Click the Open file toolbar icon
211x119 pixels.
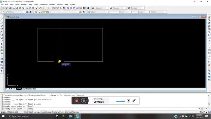point(7,8)
